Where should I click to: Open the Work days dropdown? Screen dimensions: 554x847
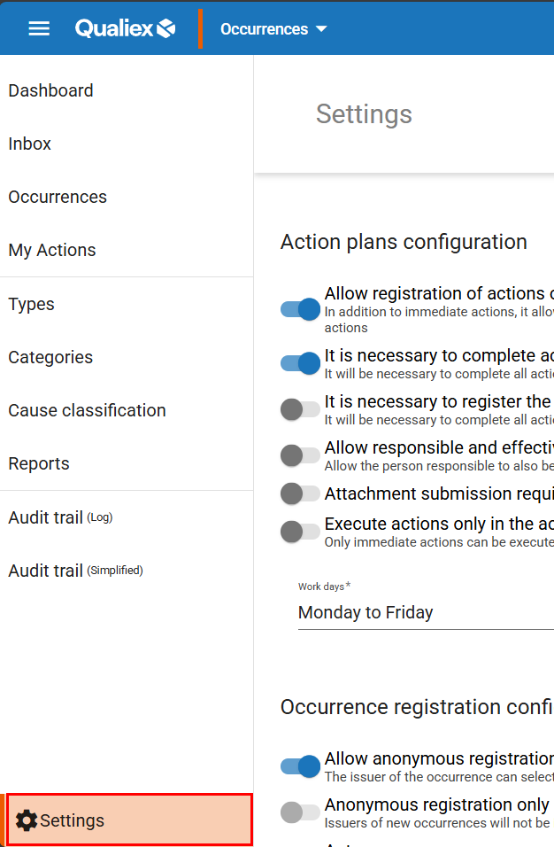425,612
